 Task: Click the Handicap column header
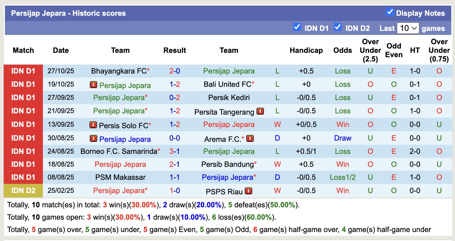(x=306, y=50)
